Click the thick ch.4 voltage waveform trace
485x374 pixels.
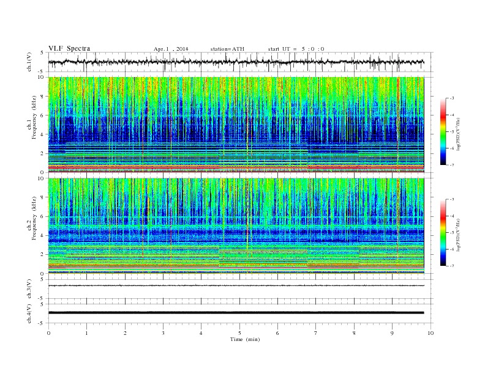click(x=236, y=313)
